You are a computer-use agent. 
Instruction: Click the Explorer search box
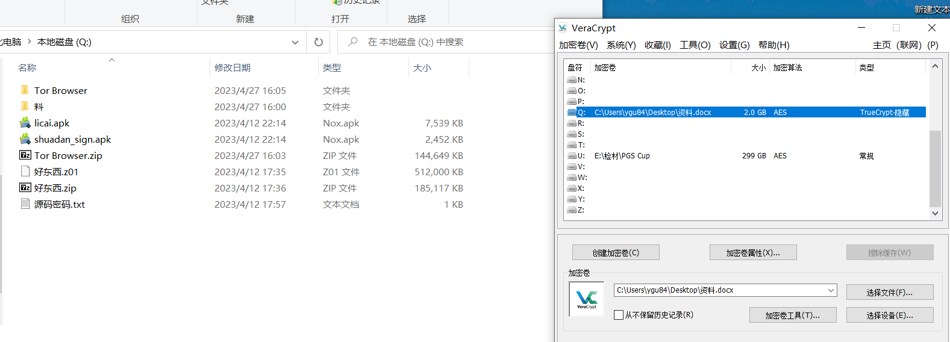click(446, 42)
